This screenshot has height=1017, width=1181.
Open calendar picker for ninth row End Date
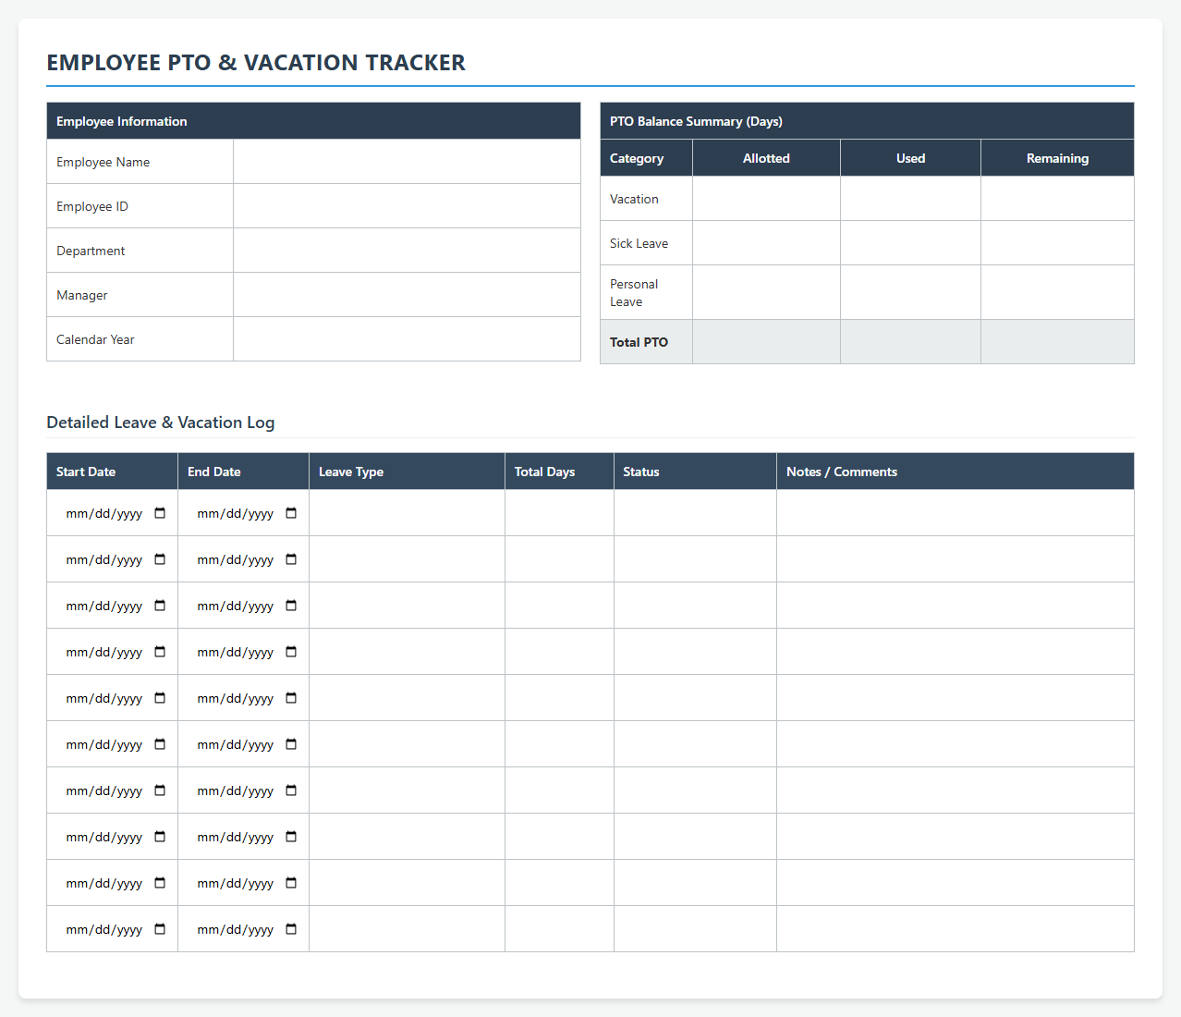[x=291, y=883]
